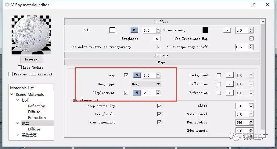
Task: Click the Edge length value field
Action: (x=242, y=131)
